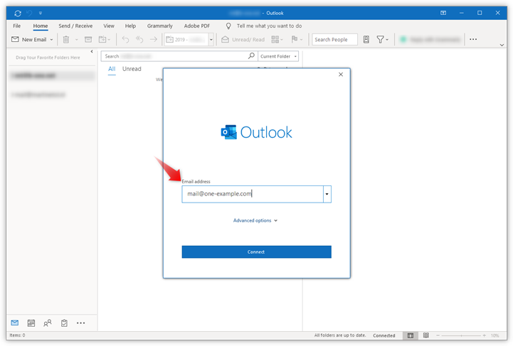513x346 pixels.
Task: Click the Unread/ Read button
Action: (x=243, y=40)
